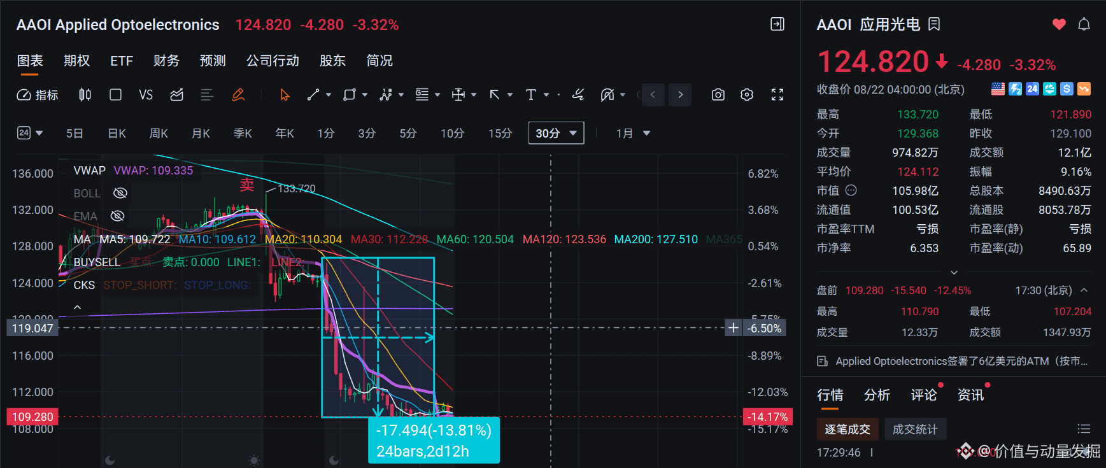This screenshot has width=1106, height=468.
Task: Open the 30分 interval dropdown
Action: [556, 133]
